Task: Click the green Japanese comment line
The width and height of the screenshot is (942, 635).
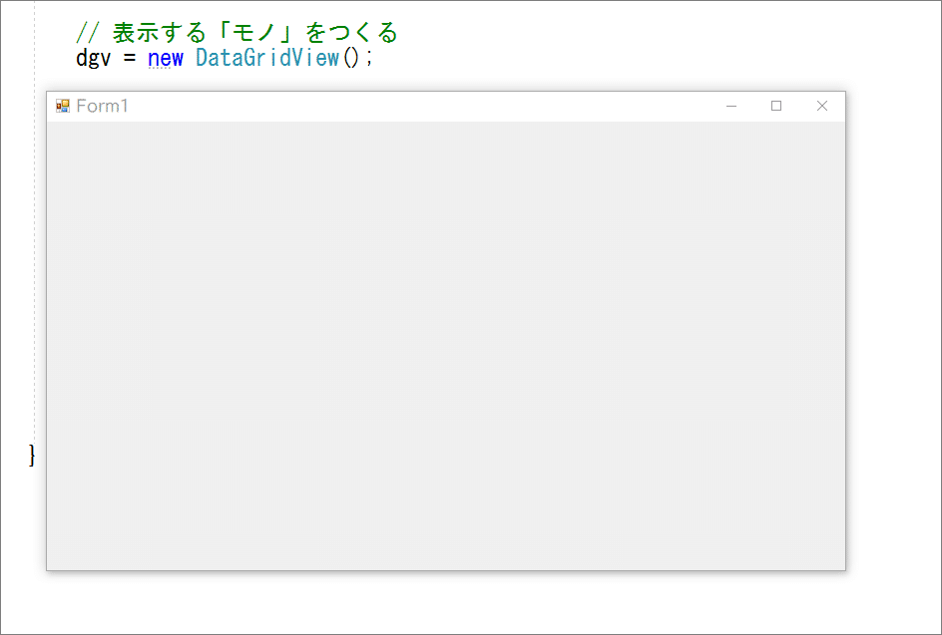Action: click(x=237, y=30)
